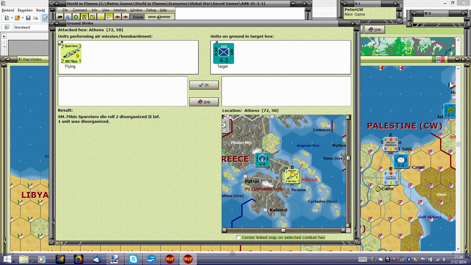Viewport: 471px width, 265px height.
Task: Select the II Inf 4-3 target unit
Action: tap(223, 53)
